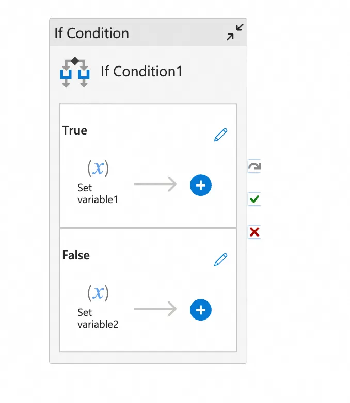The image size is (350, 403).
Task: Select the Set variable2 activity icon
Action: 98,293
